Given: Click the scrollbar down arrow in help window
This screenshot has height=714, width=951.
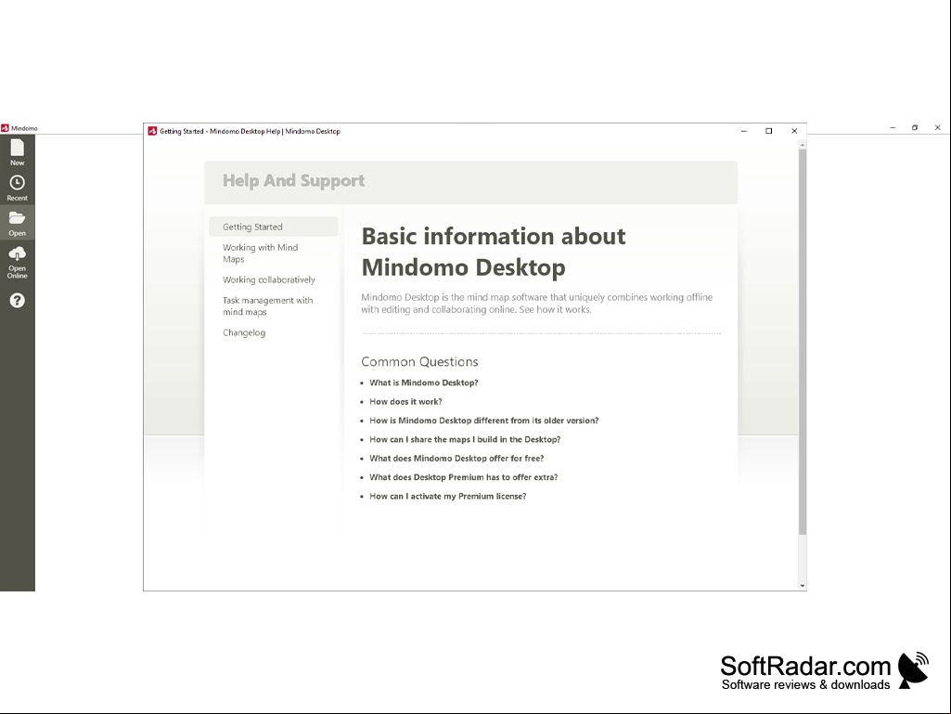Looking at the screenshot, I should coord(803,586).
